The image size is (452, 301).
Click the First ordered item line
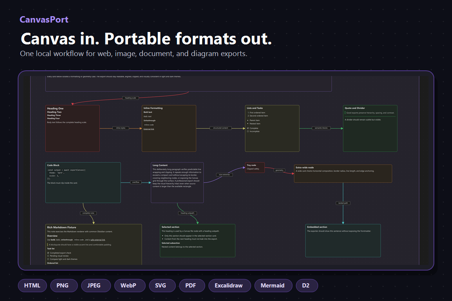pos(257,112)
